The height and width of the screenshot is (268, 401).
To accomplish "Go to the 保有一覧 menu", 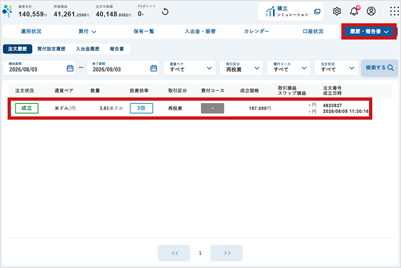I will (144, 31).
